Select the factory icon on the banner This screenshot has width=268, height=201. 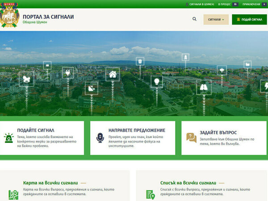[x=247, y=64]
